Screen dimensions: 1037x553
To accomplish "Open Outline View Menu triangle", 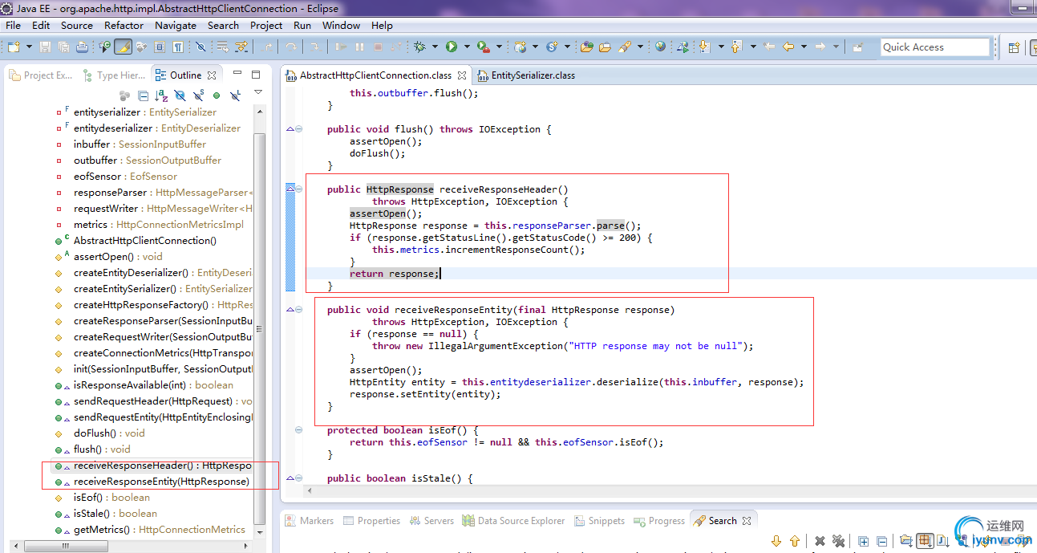I will pos(258,92).
